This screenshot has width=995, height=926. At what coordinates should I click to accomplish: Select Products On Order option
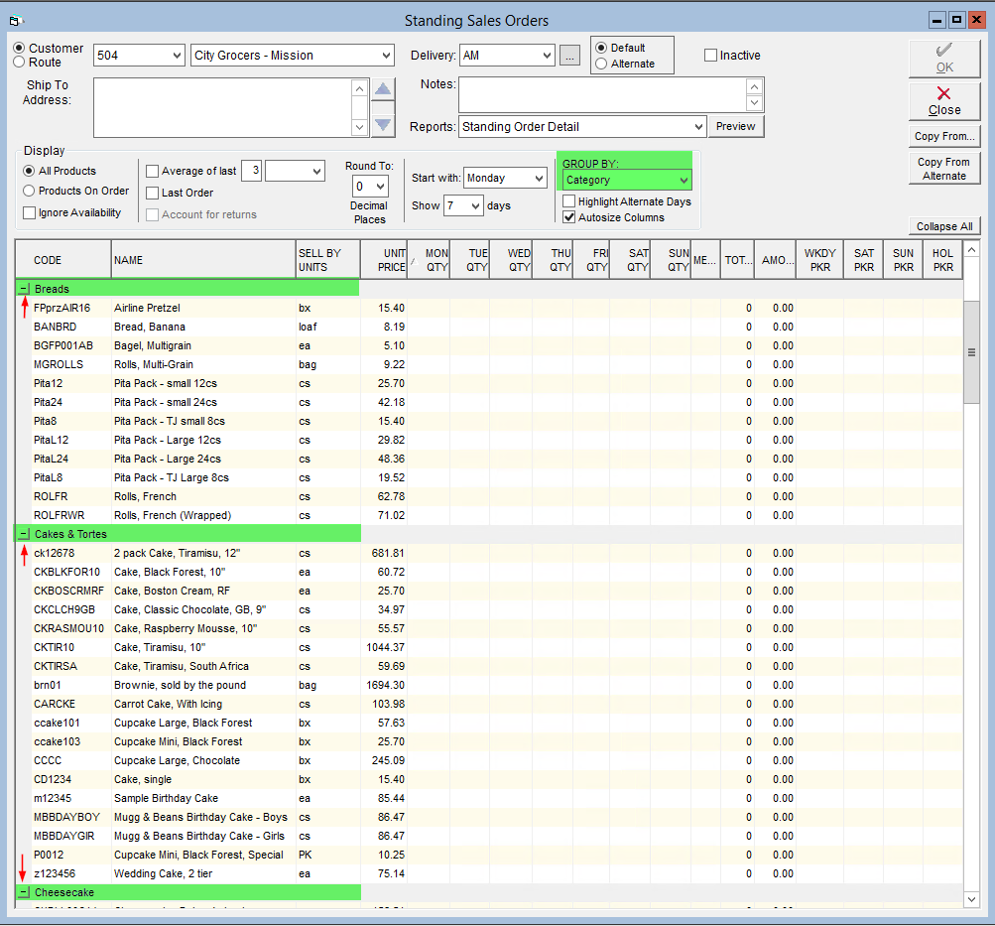[29, 191]
